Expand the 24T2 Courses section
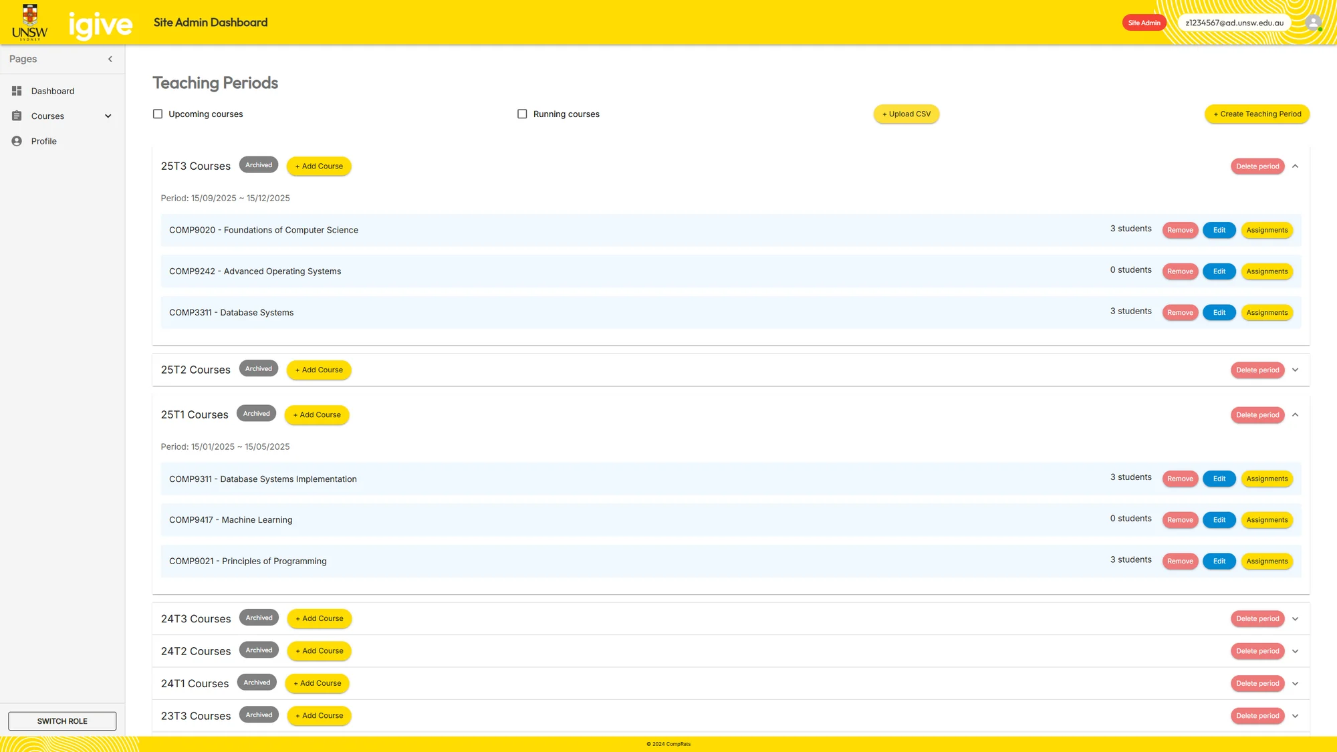Screen dimensions: 1337x752 pyautogui.click(x=1295, y=651)
